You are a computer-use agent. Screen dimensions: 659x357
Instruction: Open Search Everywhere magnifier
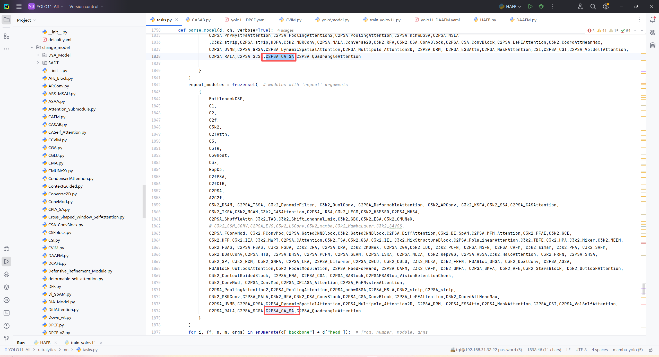(x=593, y=6)
